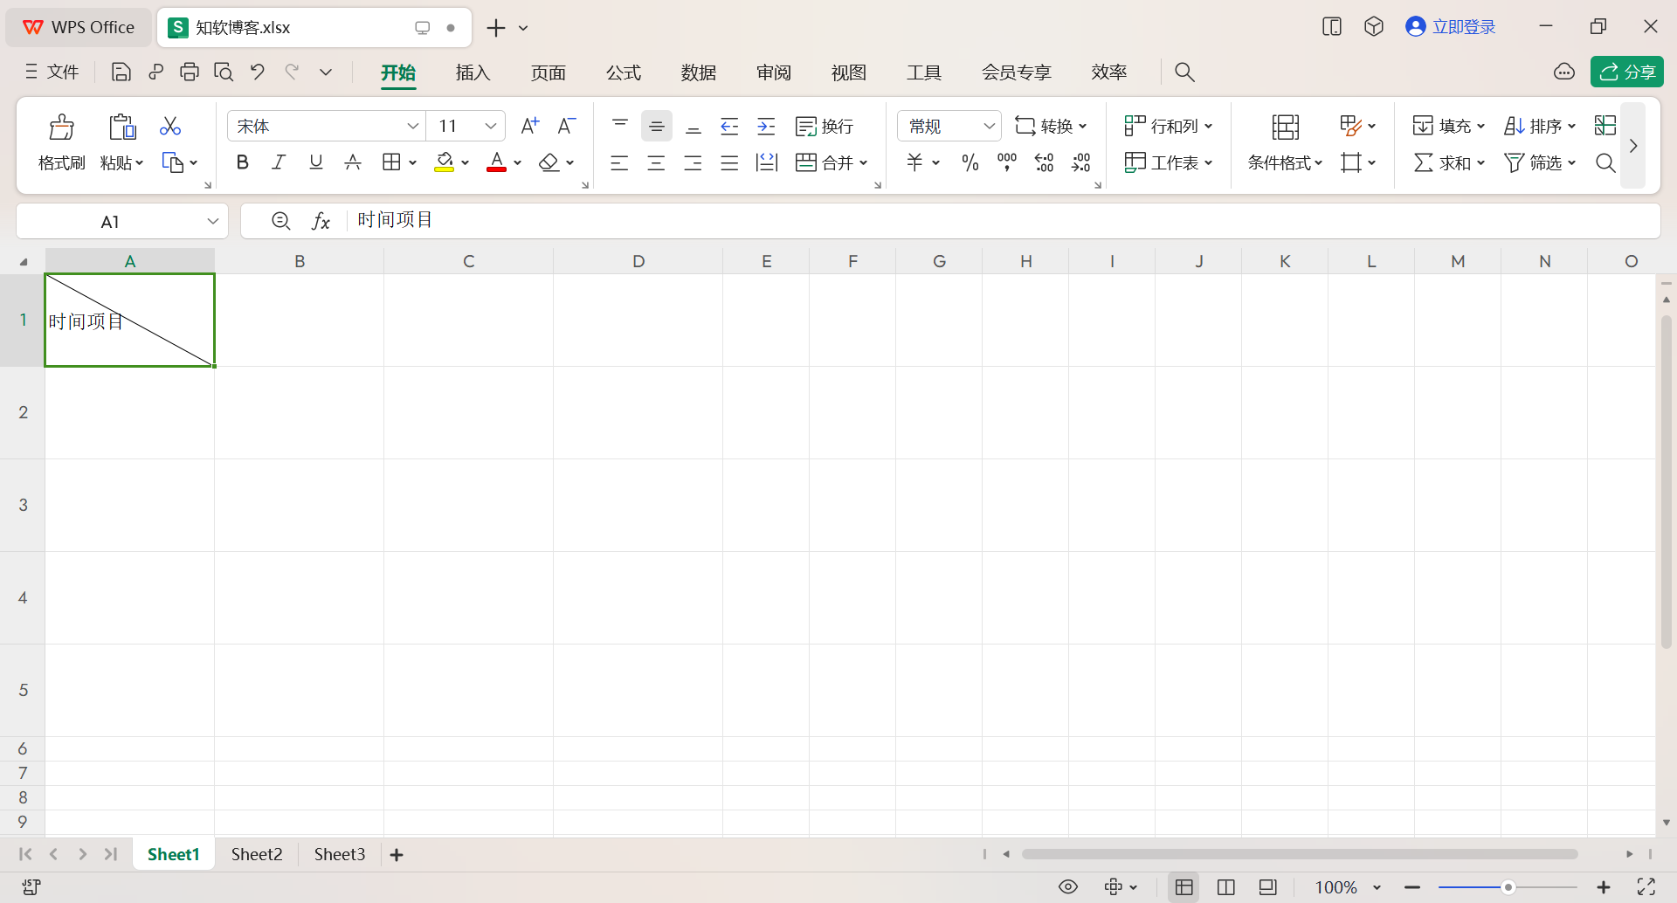
Task: Undo the last action
Action: [x=258, y=72]
